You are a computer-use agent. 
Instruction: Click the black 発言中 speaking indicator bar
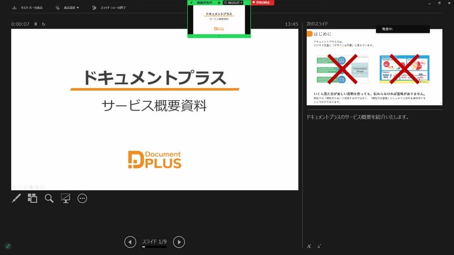pos(403,29)
